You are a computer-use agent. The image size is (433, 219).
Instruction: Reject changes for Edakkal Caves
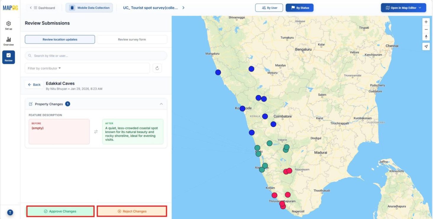[x=132, y=211]
